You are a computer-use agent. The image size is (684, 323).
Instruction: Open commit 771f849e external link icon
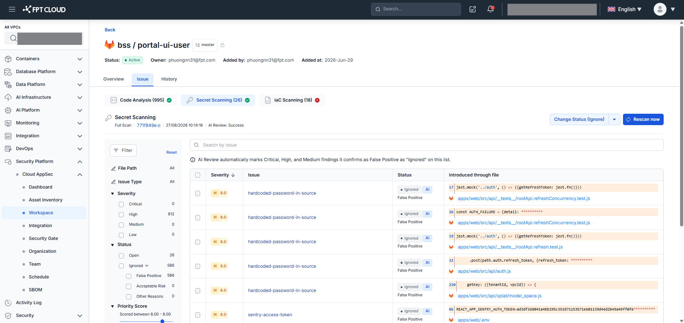pyautogui.click(x=159, y=125)
